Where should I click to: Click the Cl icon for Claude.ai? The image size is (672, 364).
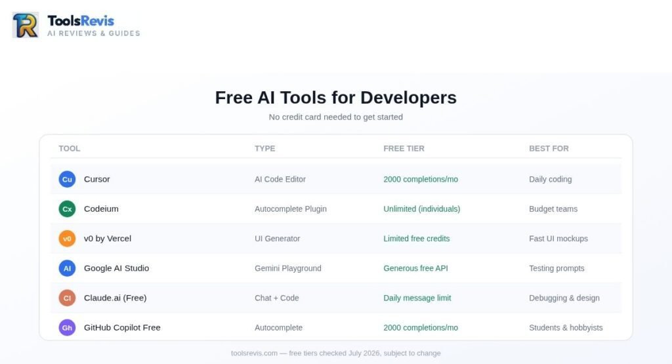click(68, 298)
